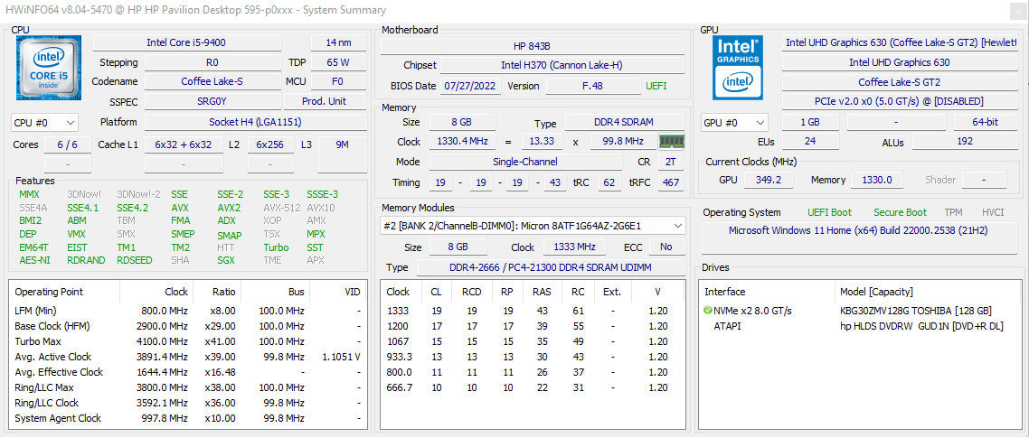
Task: Click the VID column header
Action: point(336,292)
